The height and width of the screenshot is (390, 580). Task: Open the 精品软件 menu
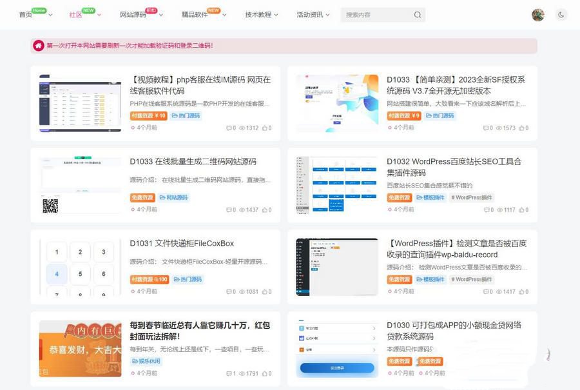[195, 14]
